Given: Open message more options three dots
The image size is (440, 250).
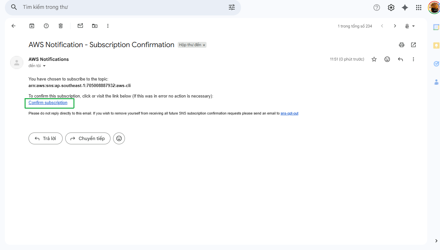Looking at the screenshot, I should pos(413,59).
